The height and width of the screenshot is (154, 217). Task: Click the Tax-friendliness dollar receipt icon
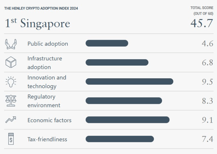(x=11, y=139)
